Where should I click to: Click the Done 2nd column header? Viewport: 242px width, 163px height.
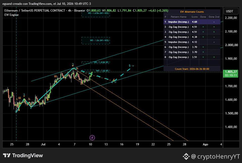(x=214, y=17)
